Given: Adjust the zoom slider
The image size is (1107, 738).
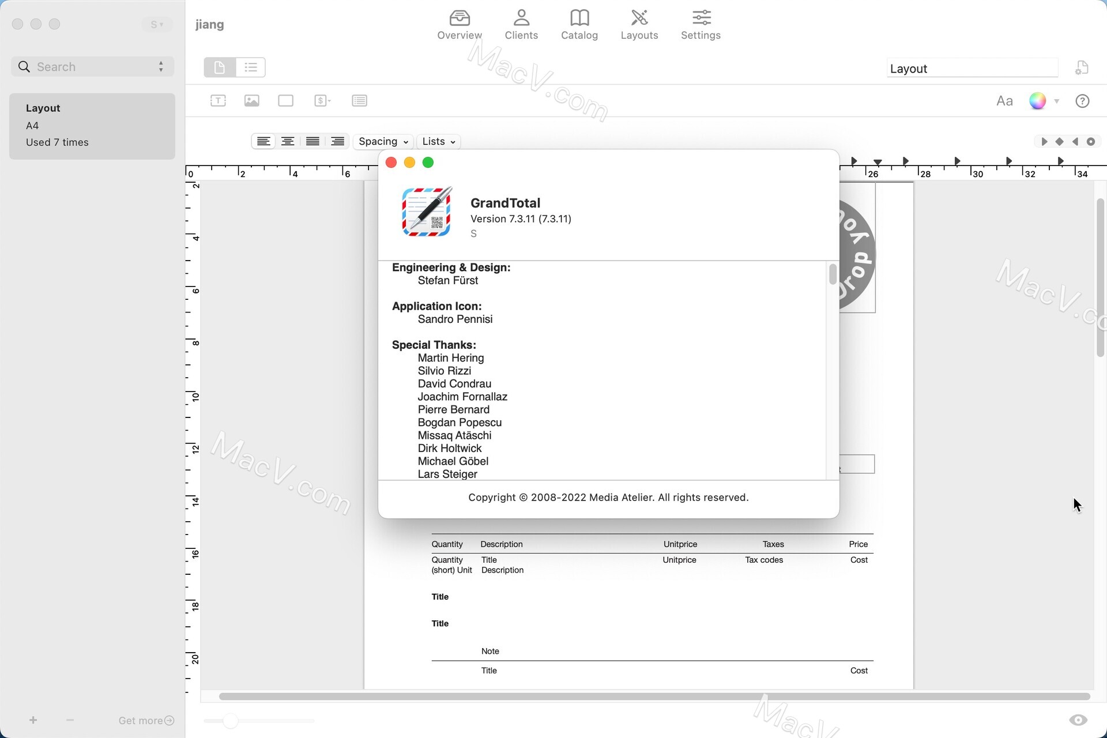Looking at the screenshot, I should pos(231,721).
